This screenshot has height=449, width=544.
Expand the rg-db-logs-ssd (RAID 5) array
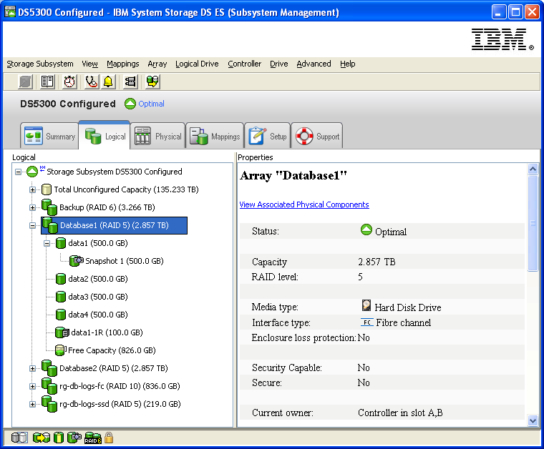pyautogui.click(x=33, y=404)
